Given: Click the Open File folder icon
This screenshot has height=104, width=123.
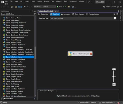Looking at the screenshot, I should (16, 7).
